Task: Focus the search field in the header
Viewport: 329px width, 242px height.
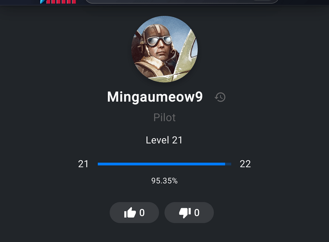Action: 168,1
